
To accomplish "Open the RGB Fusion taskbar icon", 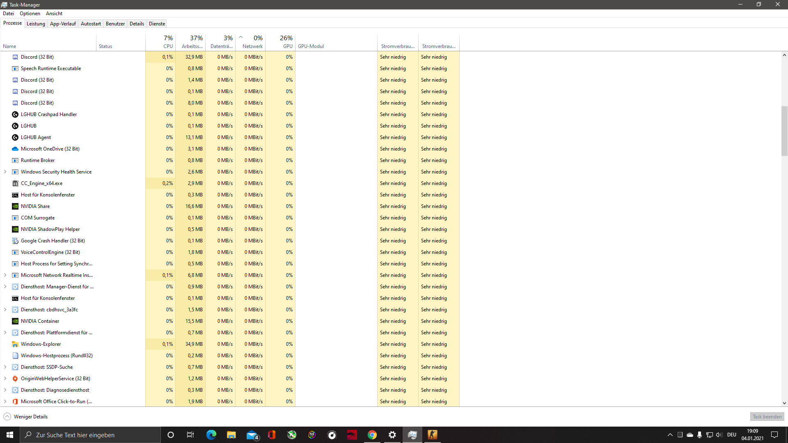I will pos(312,435).
